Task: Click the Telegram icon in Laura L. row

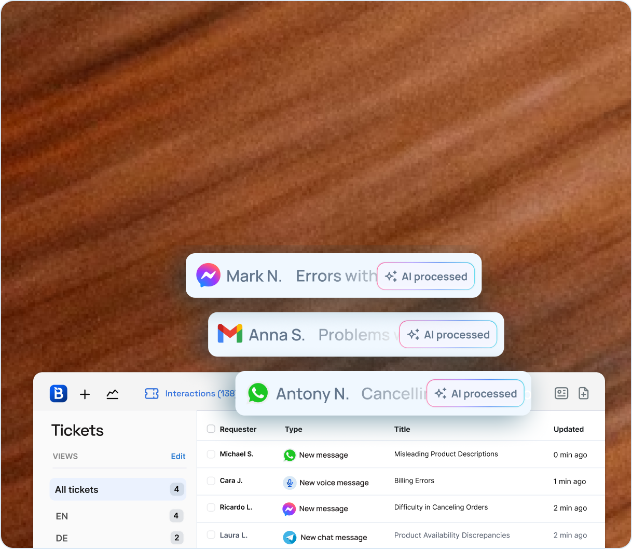Action: (x=290, y=538)
